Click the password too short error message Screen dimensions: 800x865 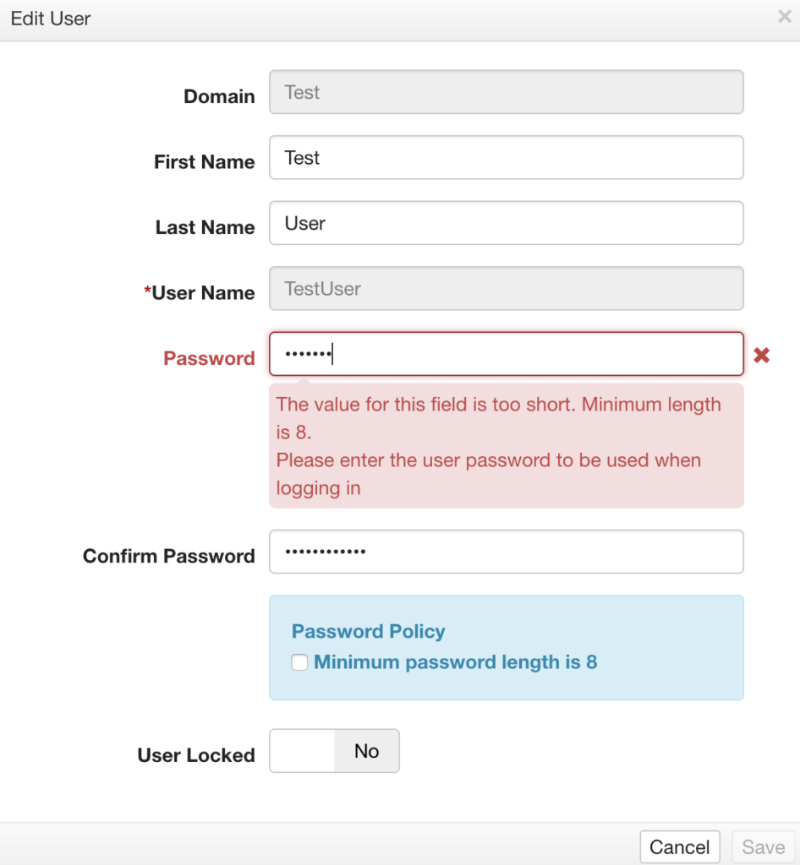point(499,418)
